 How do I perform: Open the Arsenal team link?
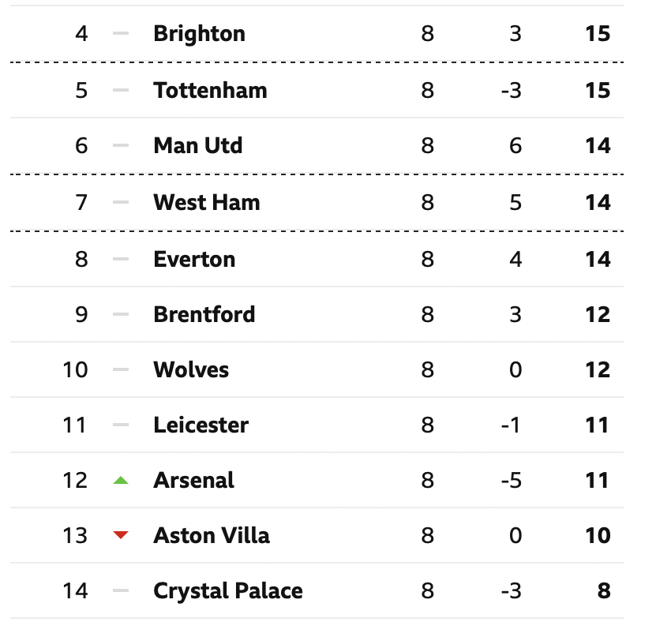pyautogui.click(x=194, y=480)
